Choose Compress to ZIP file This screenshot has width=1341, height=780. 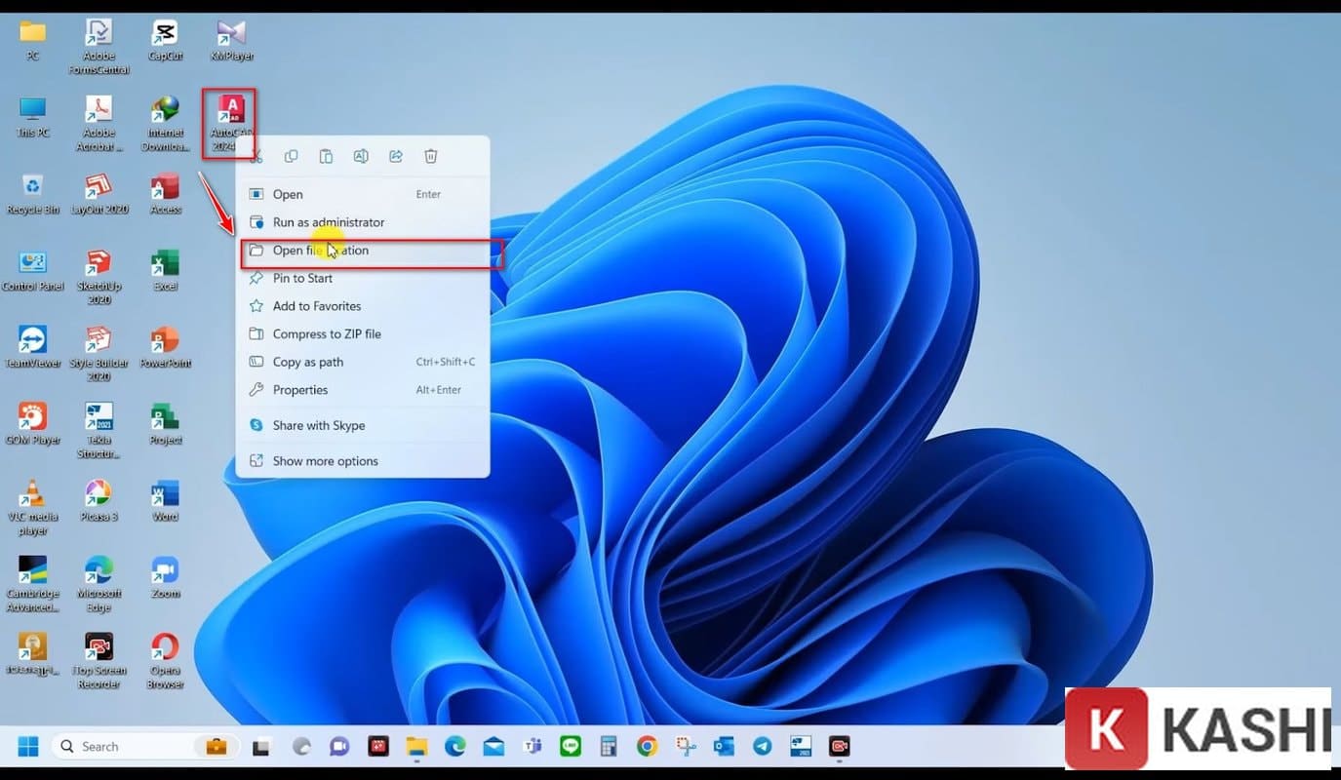click(x=326, y=334)
